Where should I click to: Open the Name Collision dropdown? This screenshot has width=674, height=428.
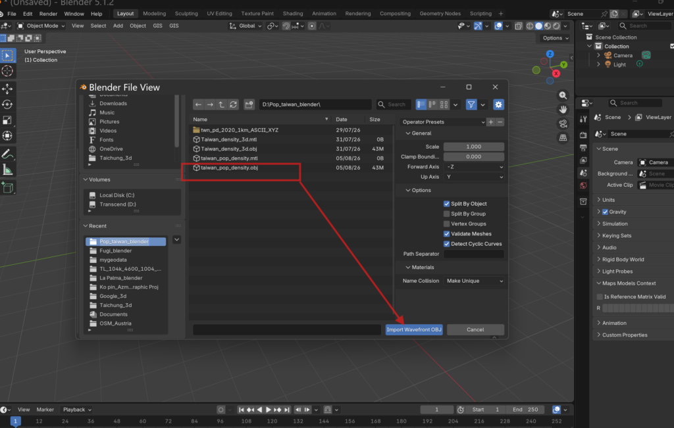coord(474,281)
